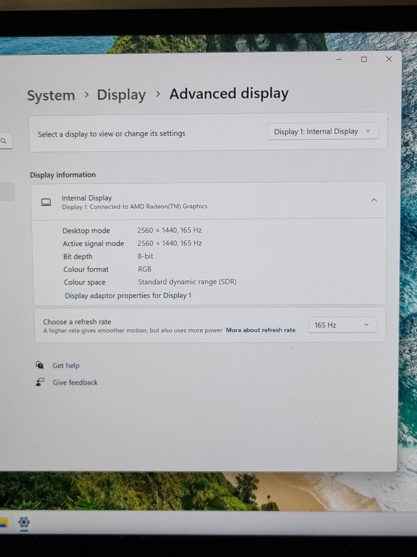Image resolution: width=417 pixels, height=557 pixels.
Task: Click the Display information heading
Action: pyautogui.click(x=63, y=175)
